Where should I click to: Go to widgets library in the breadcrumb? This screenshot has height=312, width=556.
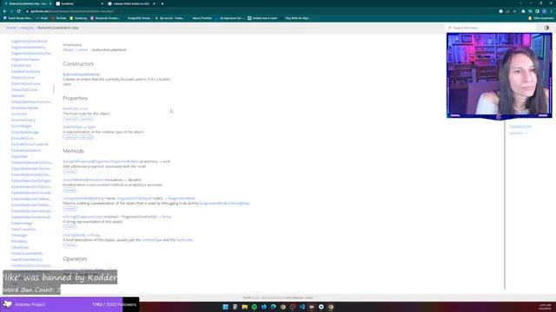tap(27, 28)
